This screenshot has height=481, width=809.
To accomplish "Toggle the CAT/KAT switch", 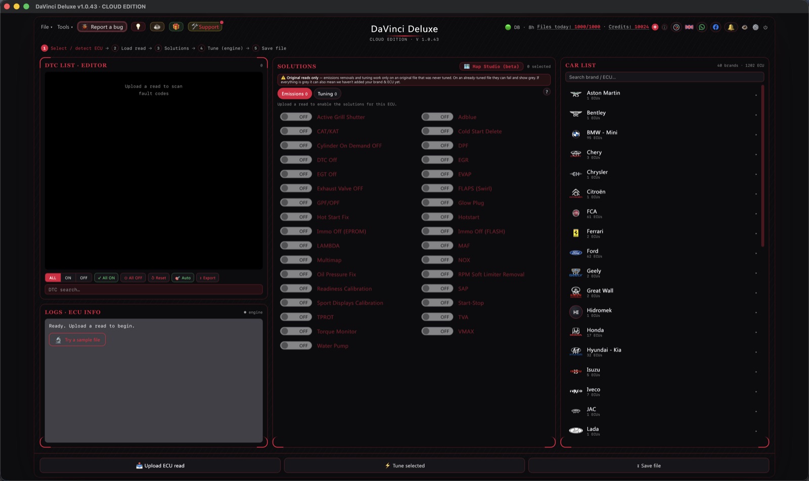I will [296, 131].
